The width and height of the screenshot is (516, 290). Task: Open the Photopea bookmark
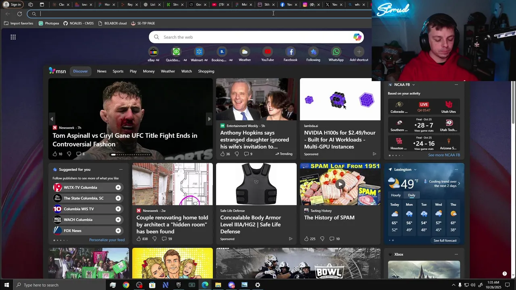49,23
